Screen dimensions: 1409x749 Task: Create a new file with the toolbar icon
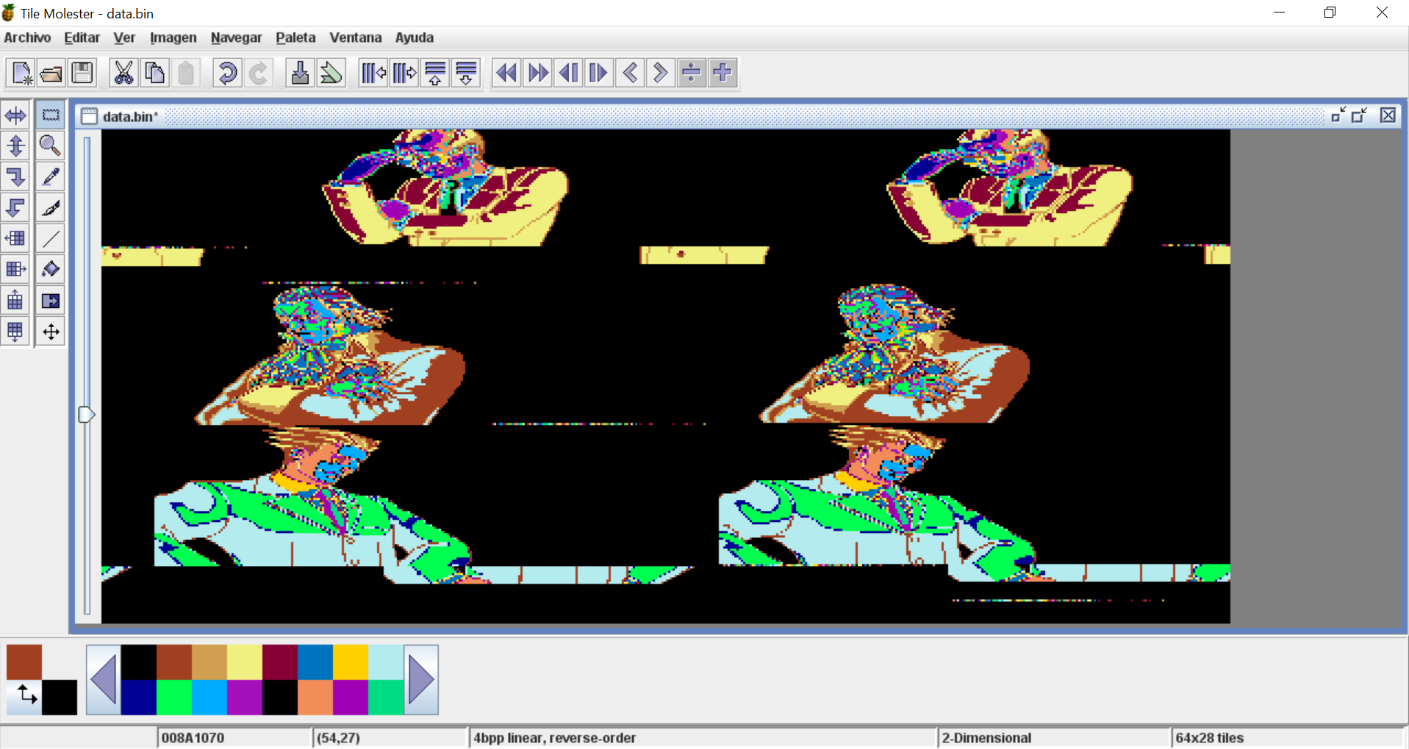(x=21, y=73)
